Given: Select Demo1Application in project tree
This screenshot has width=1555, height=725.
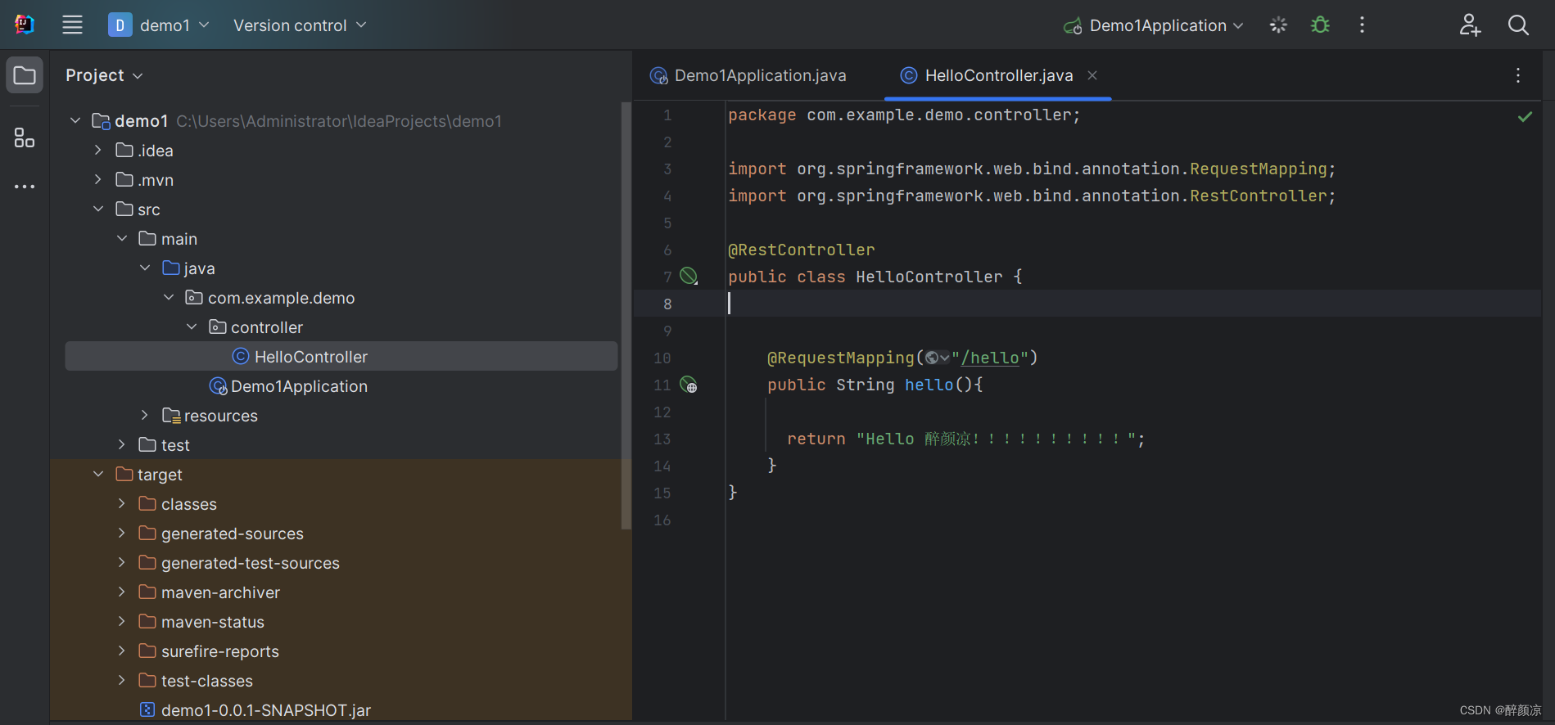Looking at the screenshot, I should coord(299,386).
